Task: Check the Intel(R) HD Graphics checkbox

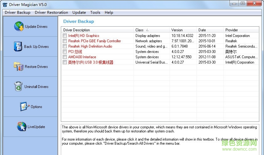Action: [65, 36]
